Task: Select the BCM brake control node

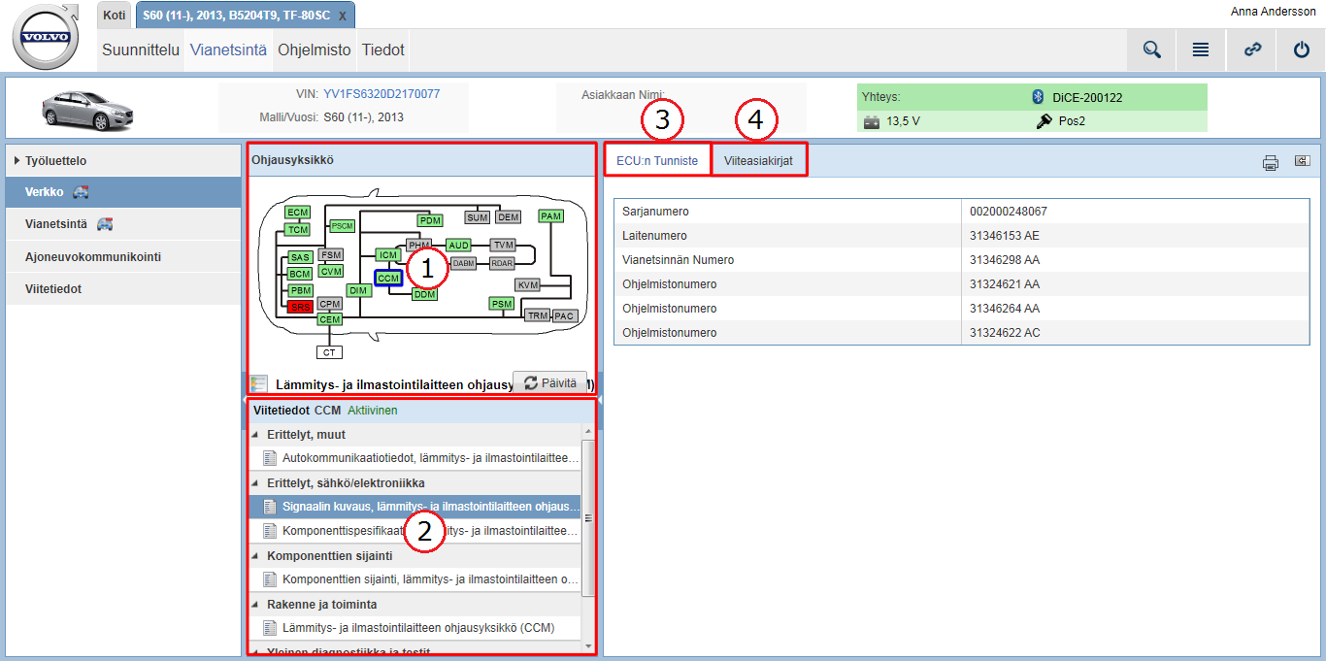Action: click(300, 274)
